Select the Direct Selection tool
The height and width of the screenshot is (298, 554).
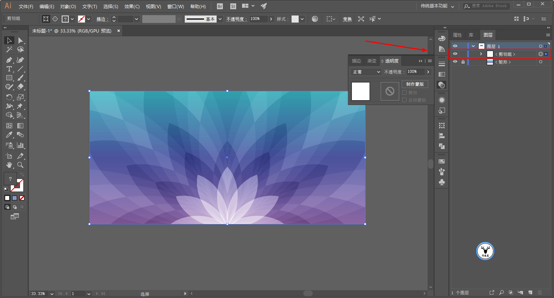[21, 40]
